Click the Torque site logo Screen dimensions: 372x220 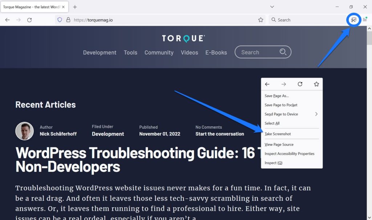coord(183,38)
